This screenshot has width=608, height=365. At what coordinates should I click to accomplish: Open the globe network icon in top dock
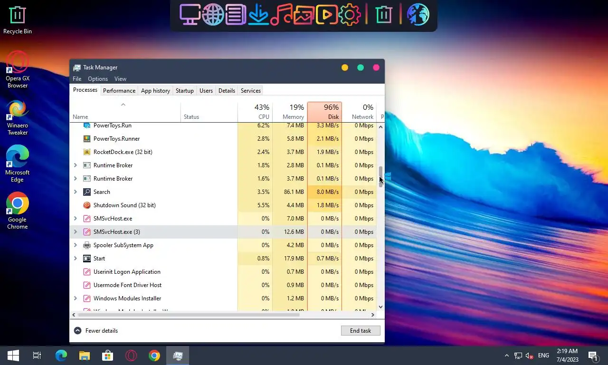[213, 14]
